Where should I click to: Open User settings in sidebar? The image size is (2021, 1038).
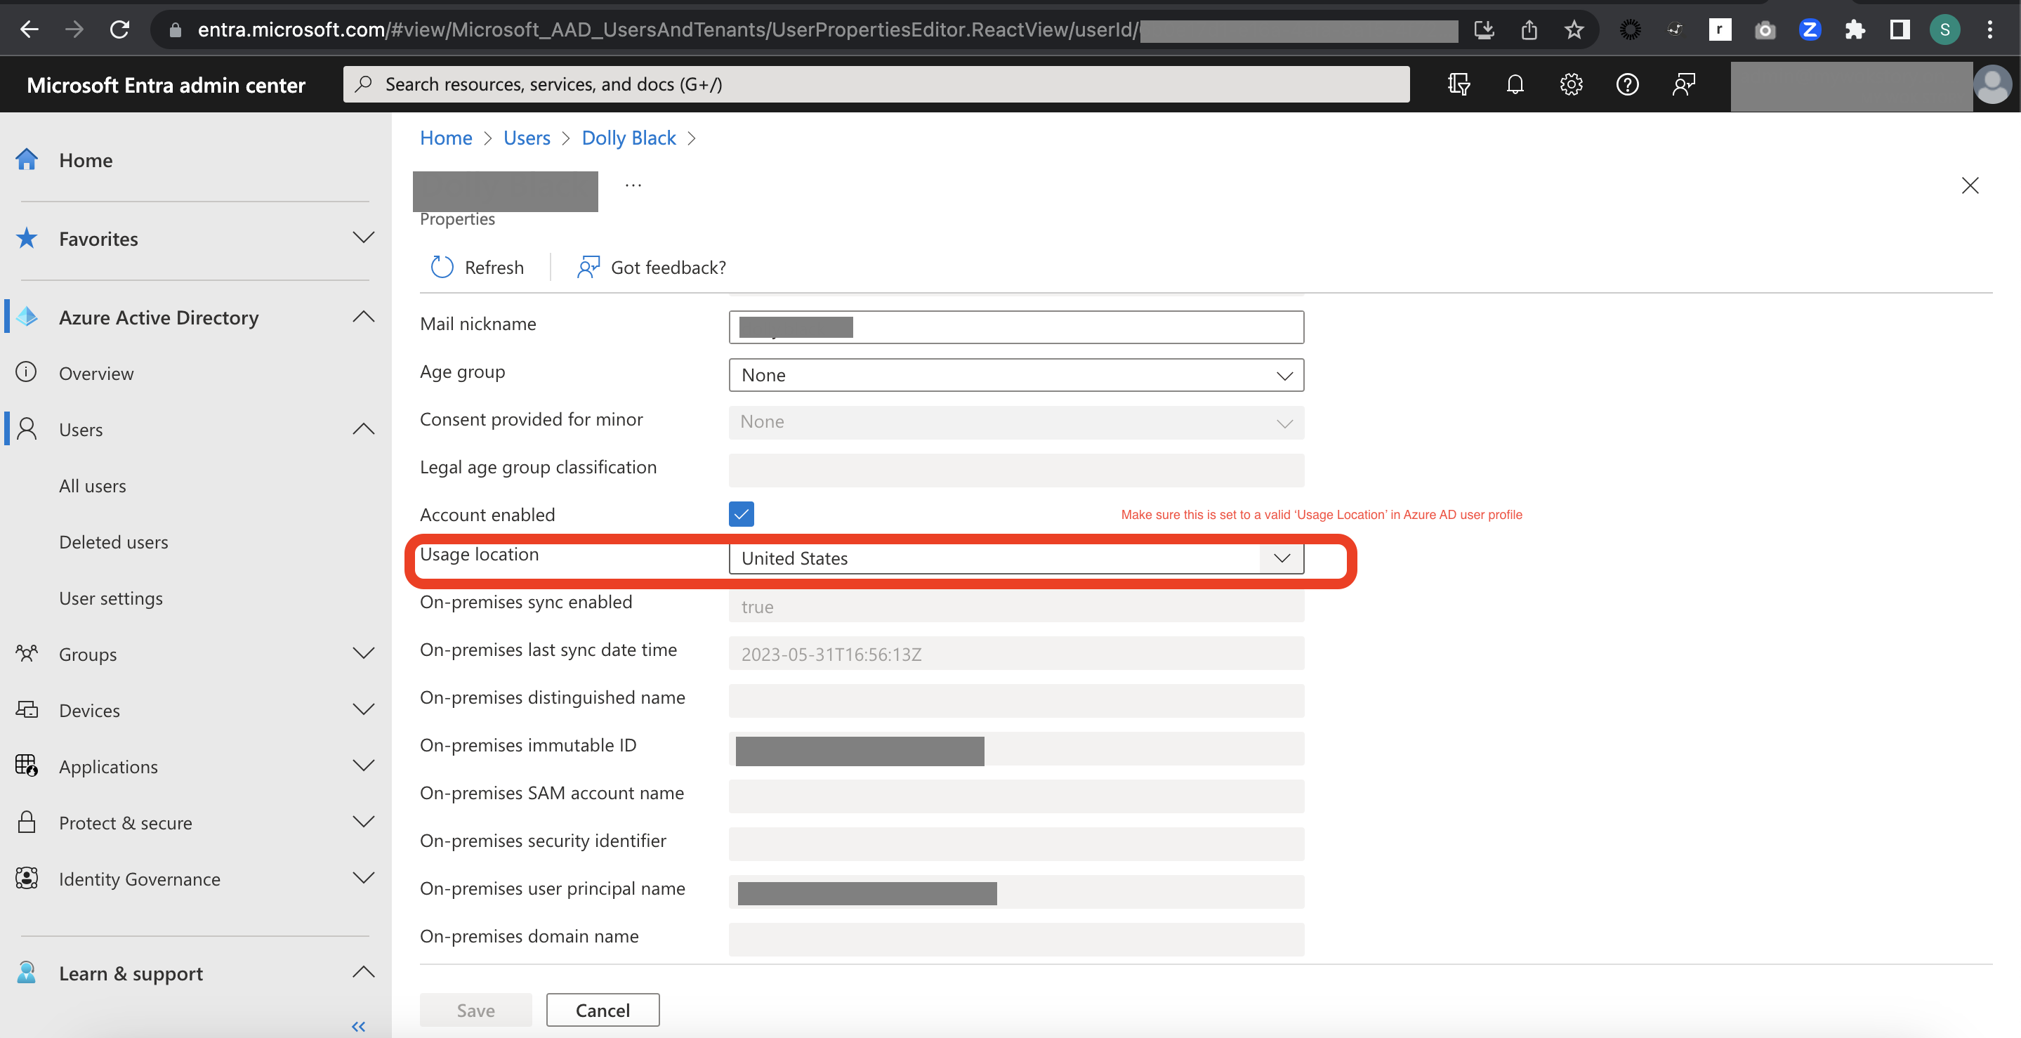[112, 598]
